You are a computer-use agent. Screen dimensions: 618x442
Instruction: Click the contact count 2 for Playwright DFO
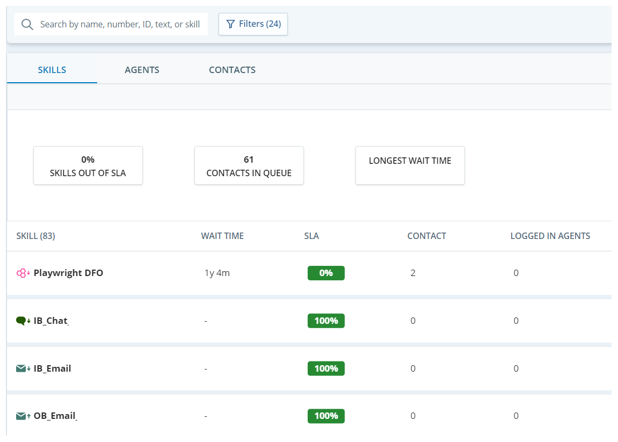tap(413, 273)
